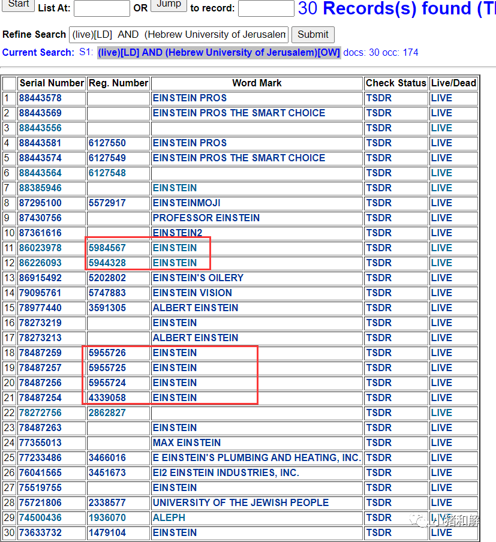The image size is (496, 542).
Task: Click LIVE link for serial 73633732 row
Action: click(x=441, y=532)
